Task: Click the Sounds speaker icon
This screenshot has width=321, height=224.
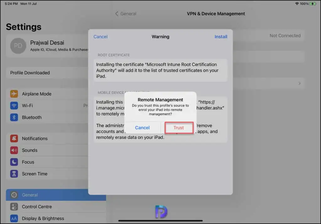Action: click(14, 150)
